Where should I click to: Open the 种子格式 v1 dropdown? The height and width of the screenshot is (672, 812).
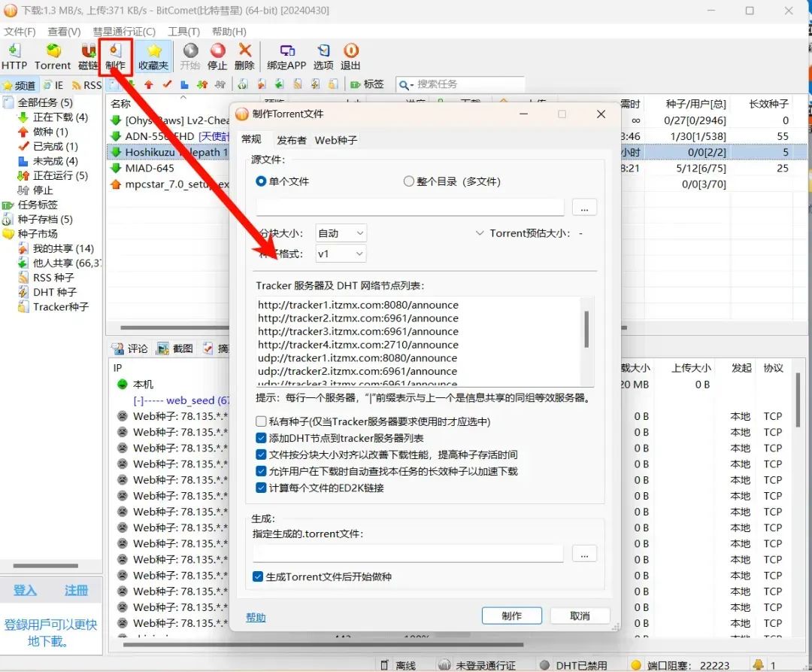[341, 254]
